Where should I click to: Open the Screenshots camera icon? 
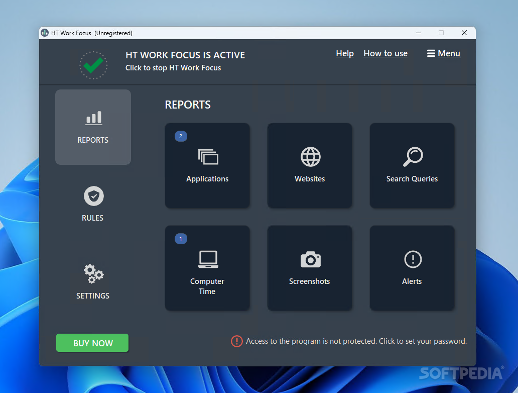click(x=311, y=260)
